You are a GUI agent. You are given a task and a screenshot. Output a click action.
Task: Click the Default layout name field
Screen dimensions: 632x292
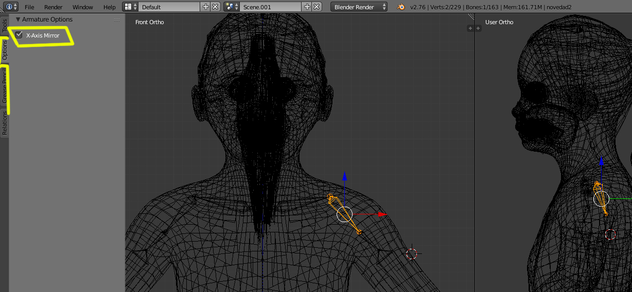tap(169, 7)
